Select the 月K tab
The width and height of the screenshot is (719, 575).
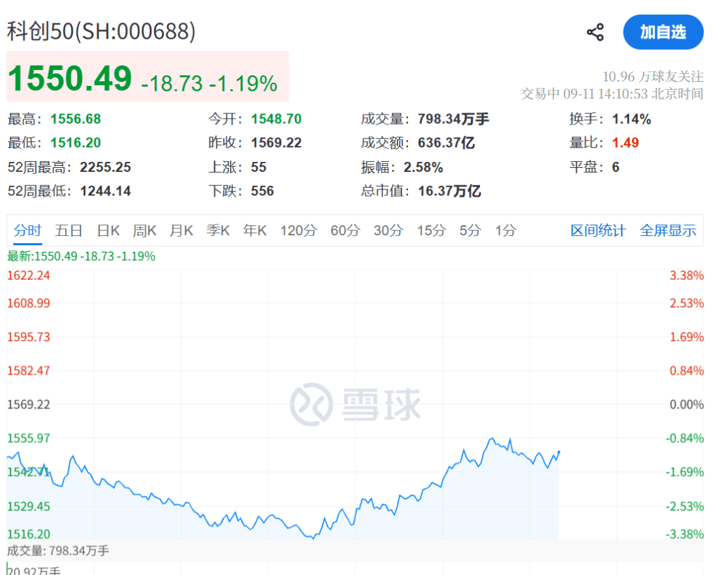[x=181, y=231]
